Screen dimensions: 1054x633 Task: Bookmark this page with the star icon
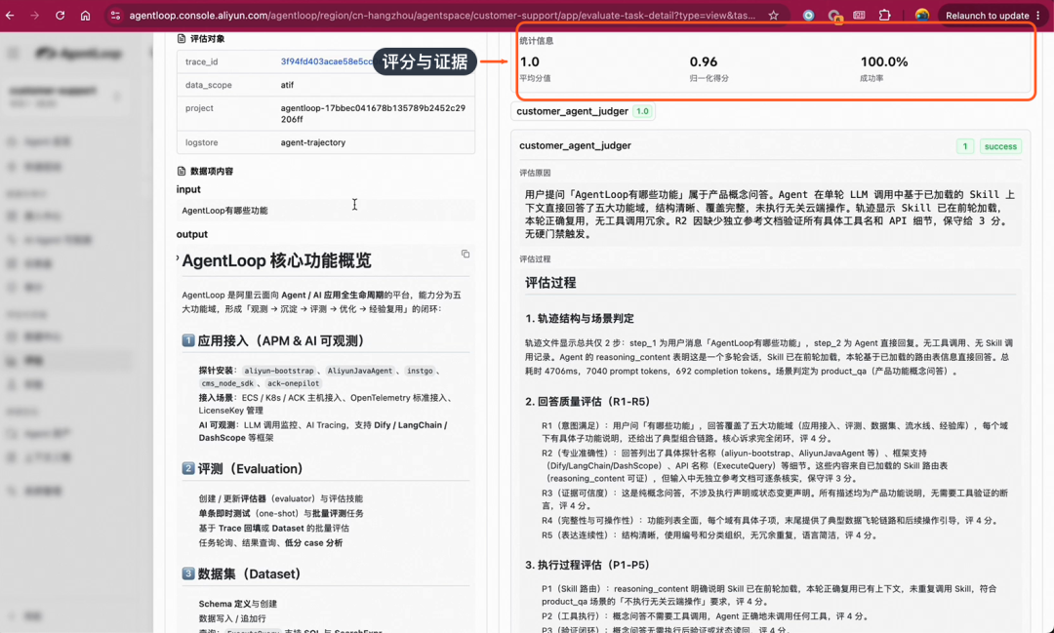(774, 15)
